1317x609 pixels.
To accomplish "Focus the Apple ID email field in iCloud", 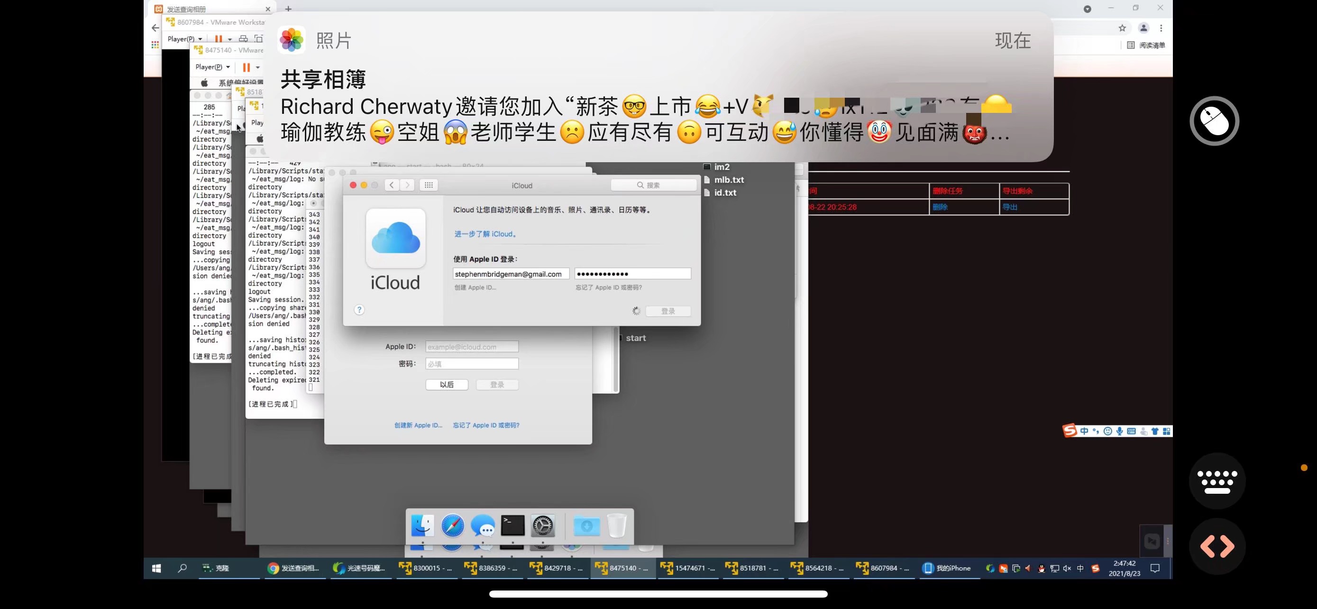I will click(511, 274).
